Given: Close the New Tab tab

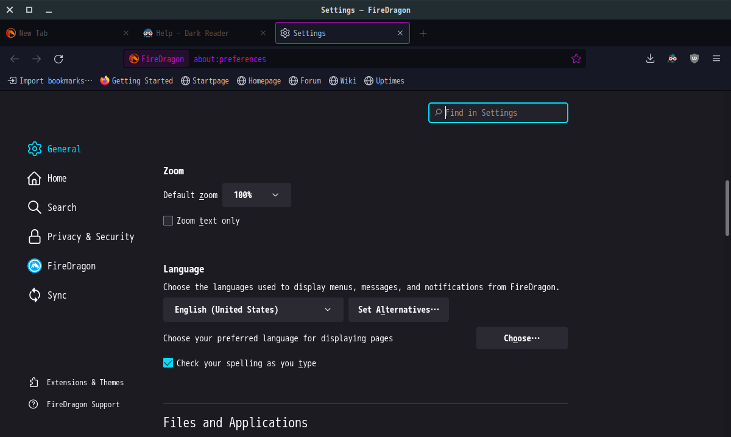Looking at the screenshot, I should 126,34.
